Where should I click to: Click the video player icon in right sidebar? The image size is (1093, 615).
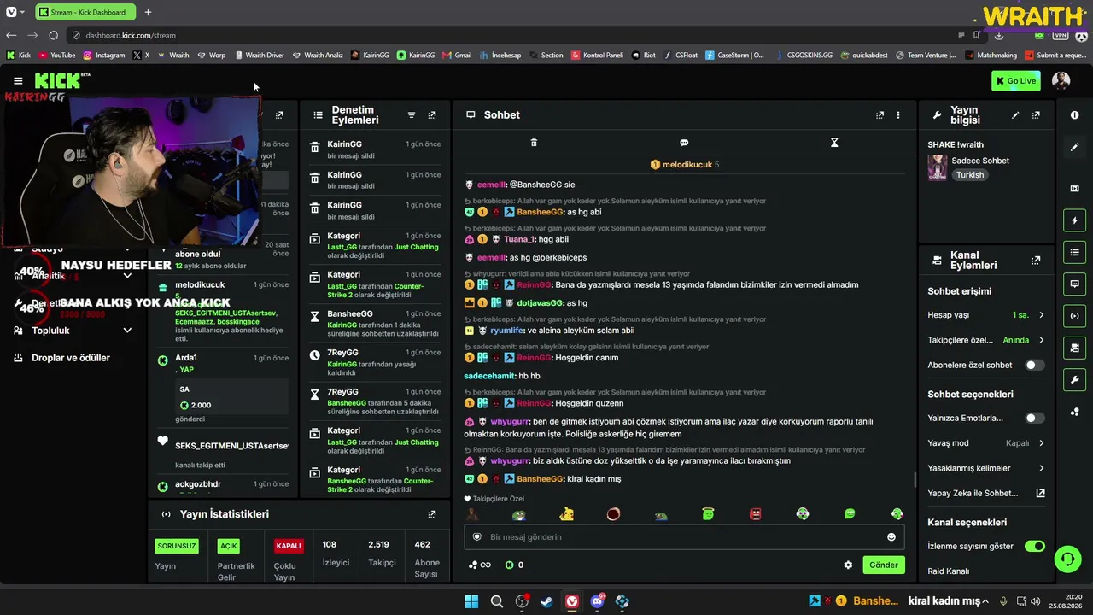pos(1074,189)
